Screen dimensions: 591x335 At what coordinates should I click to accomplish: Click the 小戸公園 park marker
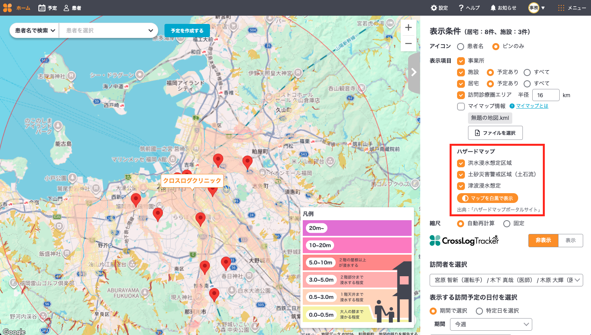pyautogui.click(x=72, y=178)
